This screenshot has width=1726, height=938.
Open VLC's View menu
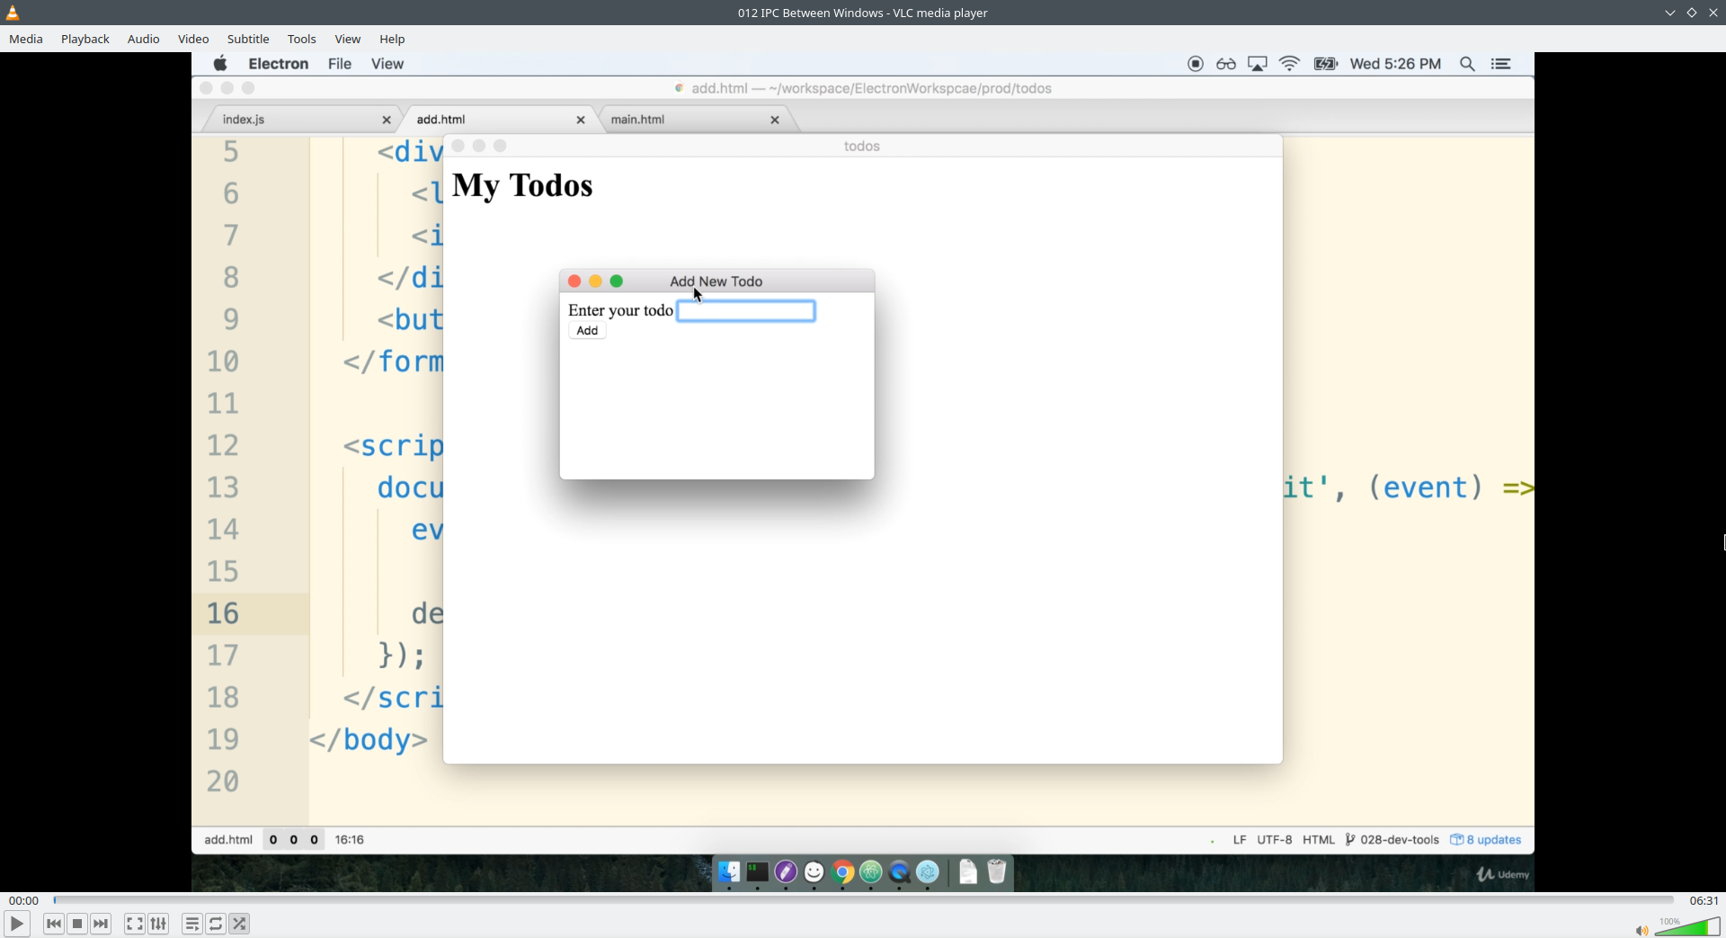click(348, 39)
